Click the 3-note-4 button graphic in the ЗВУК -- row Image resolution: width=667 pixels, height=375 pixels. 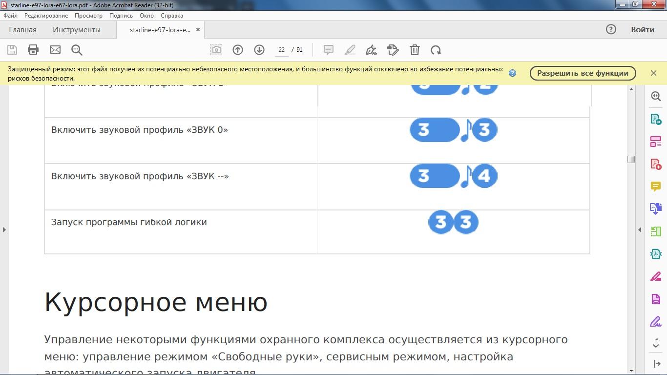453,176
